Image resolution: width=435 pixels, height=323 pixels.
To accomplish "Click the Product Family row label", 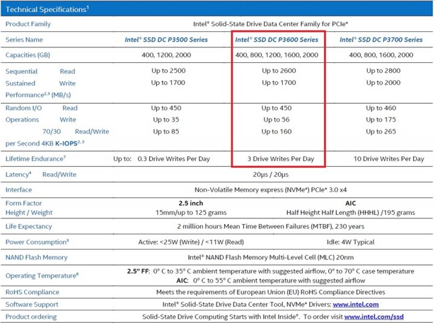I will click(28, 24).
